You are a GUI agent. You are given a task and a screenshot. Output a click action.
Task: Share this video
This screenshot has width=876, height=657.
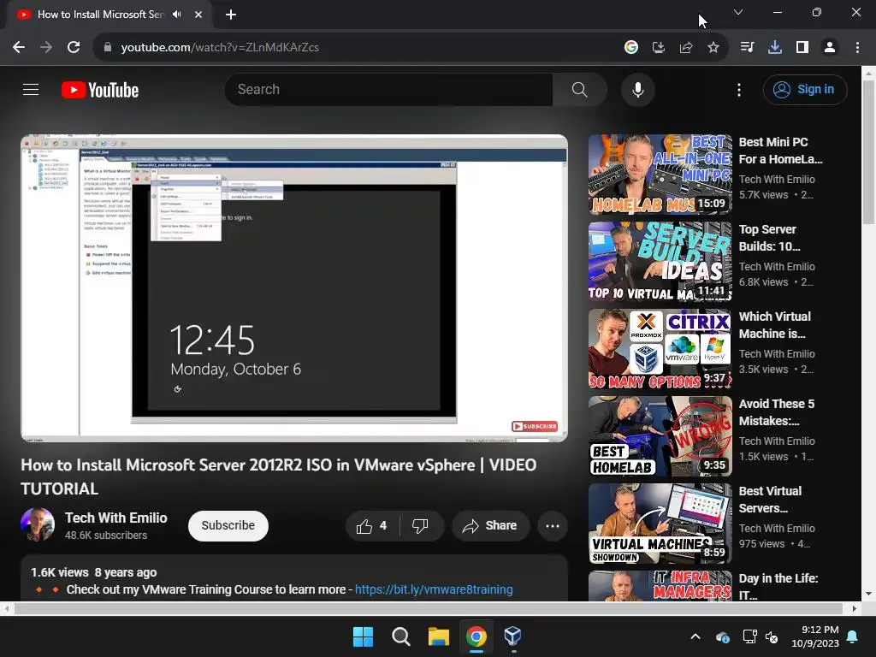490,526
